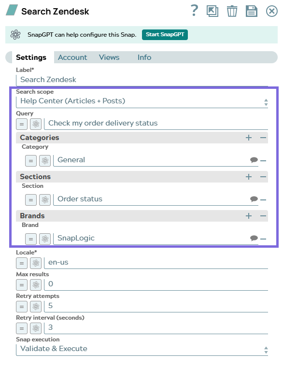Click the pop-out window icon in header
The width and height of the screenshot is (283, 367).
pyautogui.click(x=212, y=11)
